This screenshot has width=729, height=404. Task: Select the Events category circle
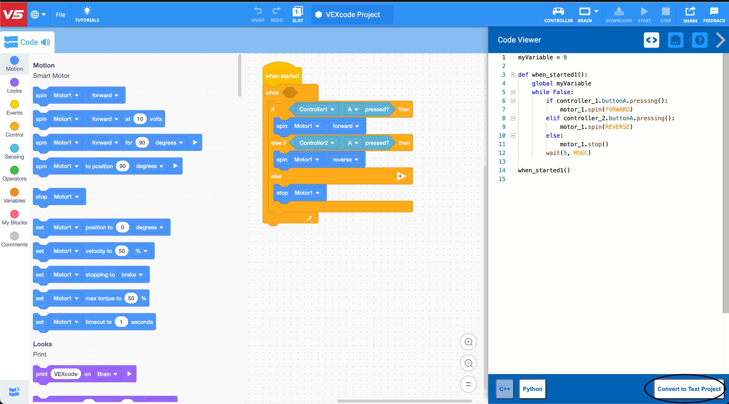14,104
